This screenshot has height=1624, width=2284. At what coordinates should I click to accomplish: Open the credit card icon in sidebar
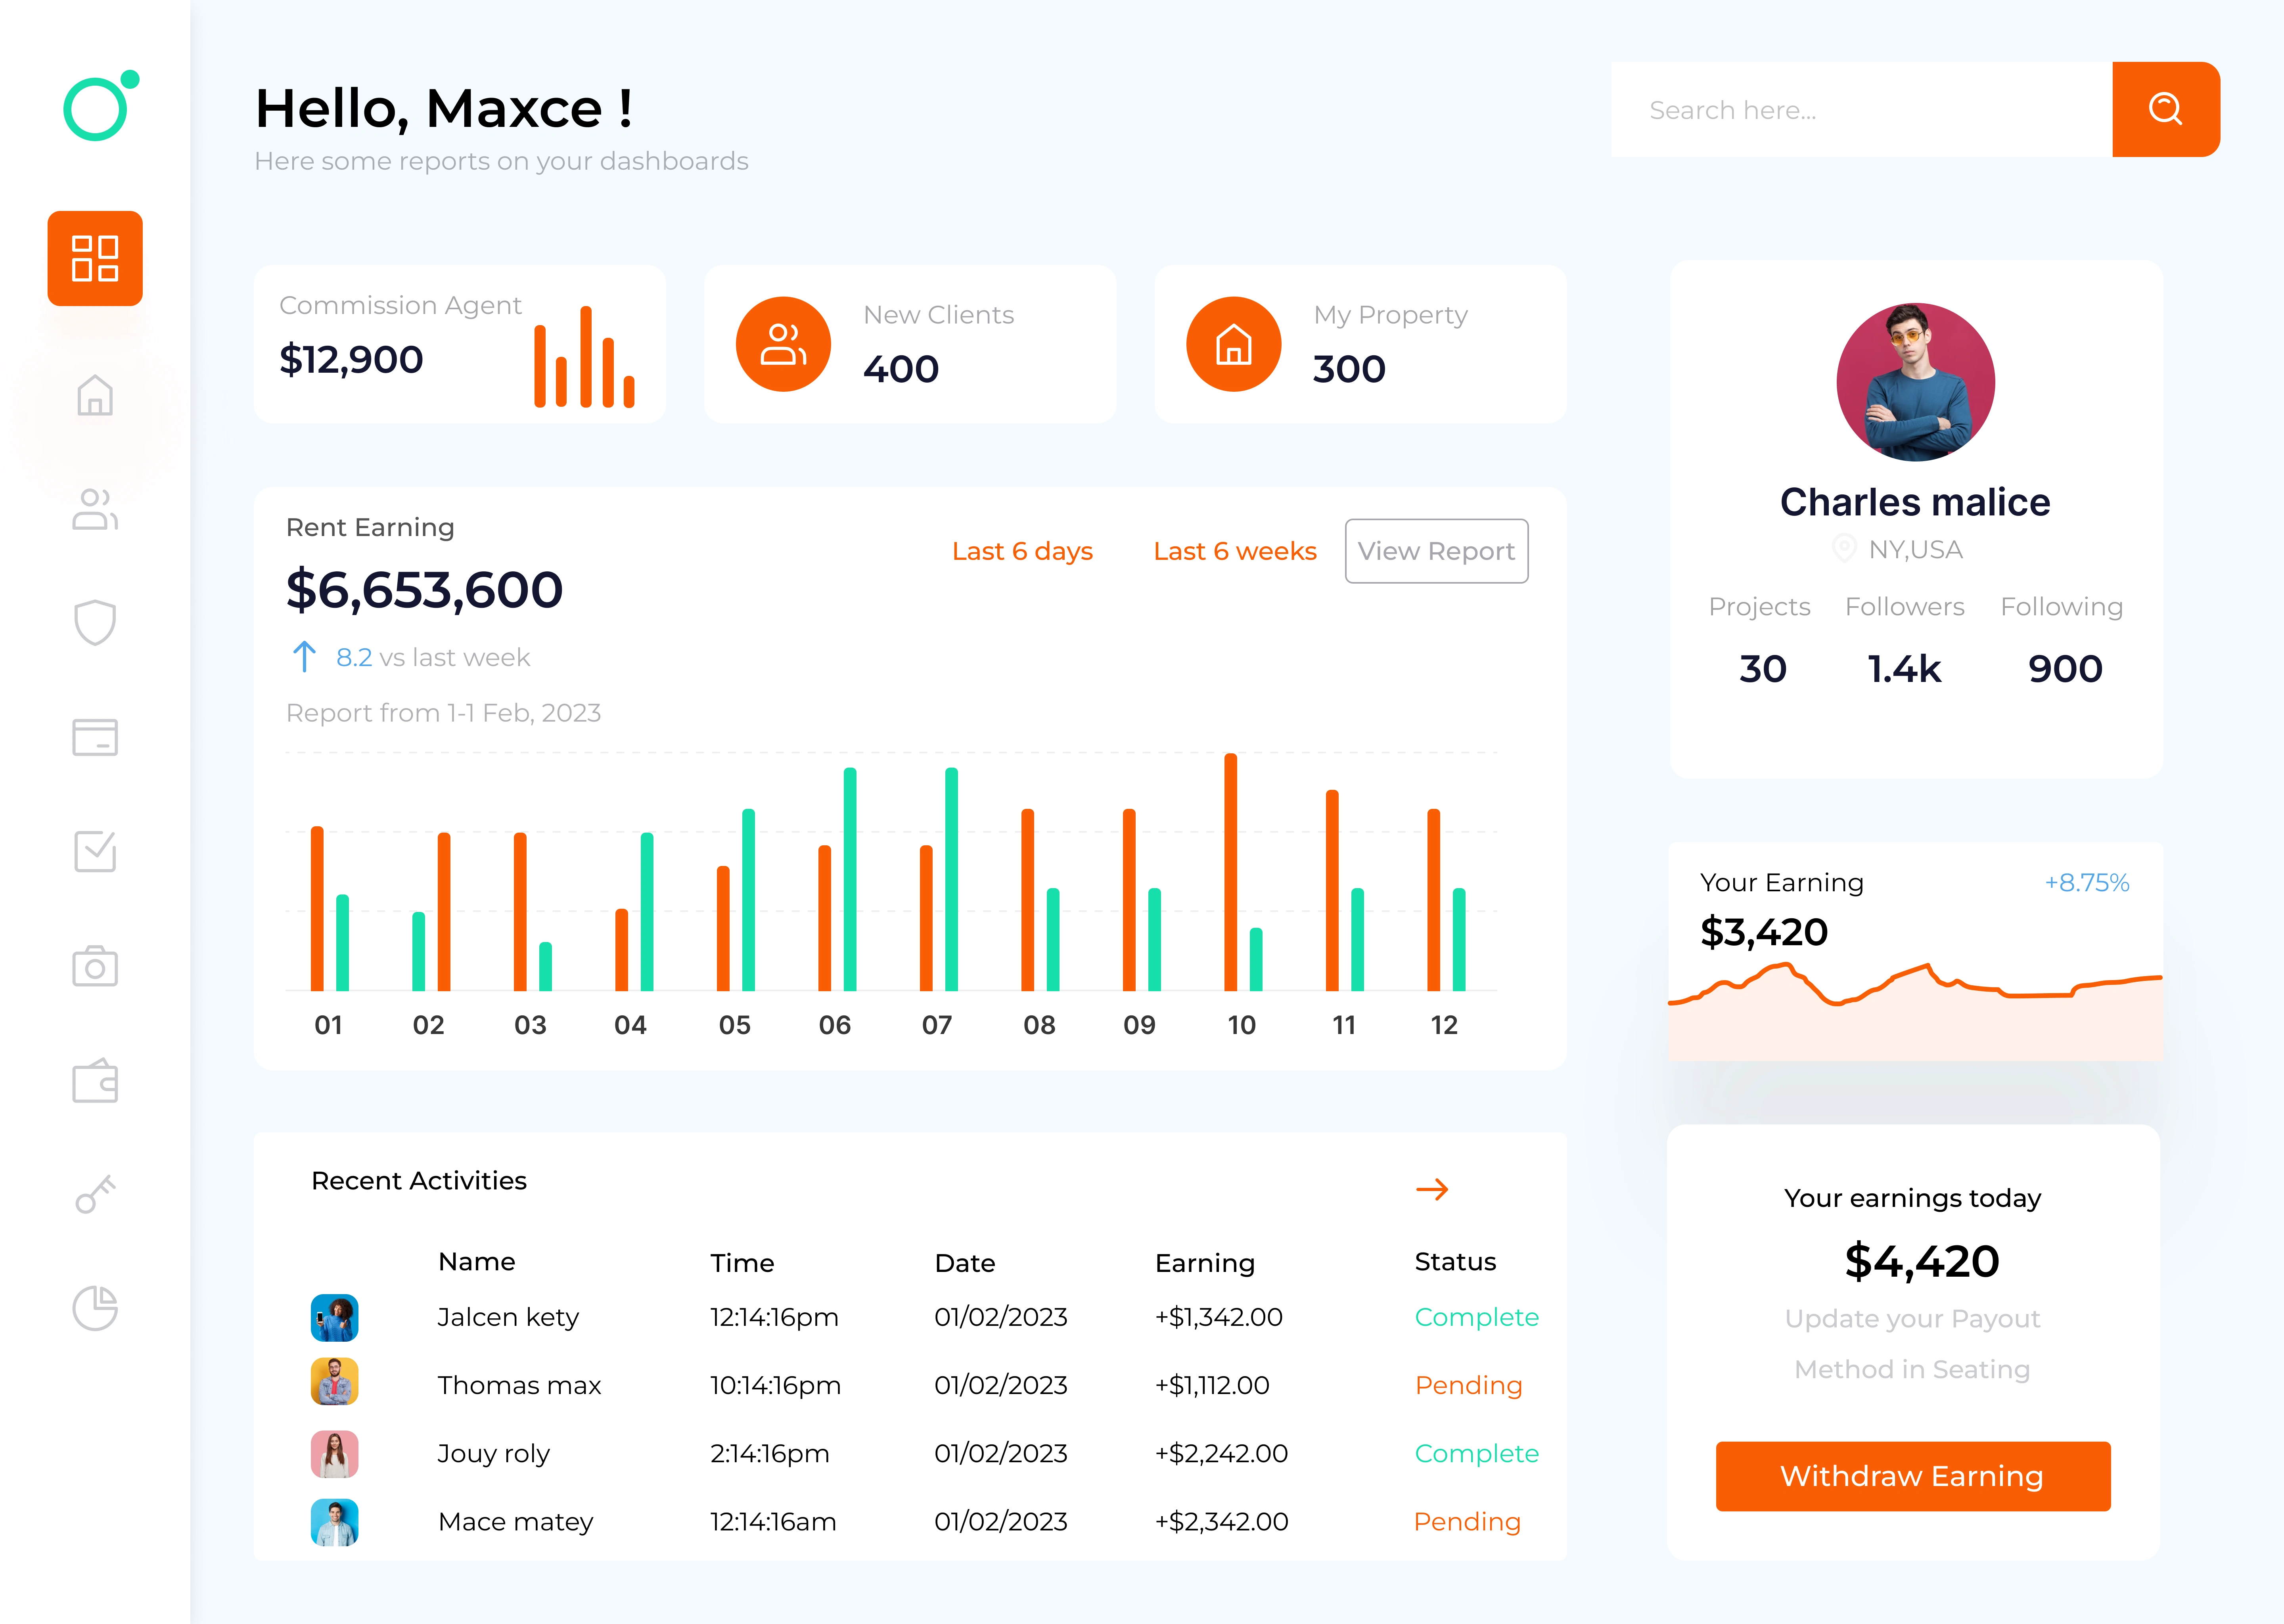coord(95,737)
